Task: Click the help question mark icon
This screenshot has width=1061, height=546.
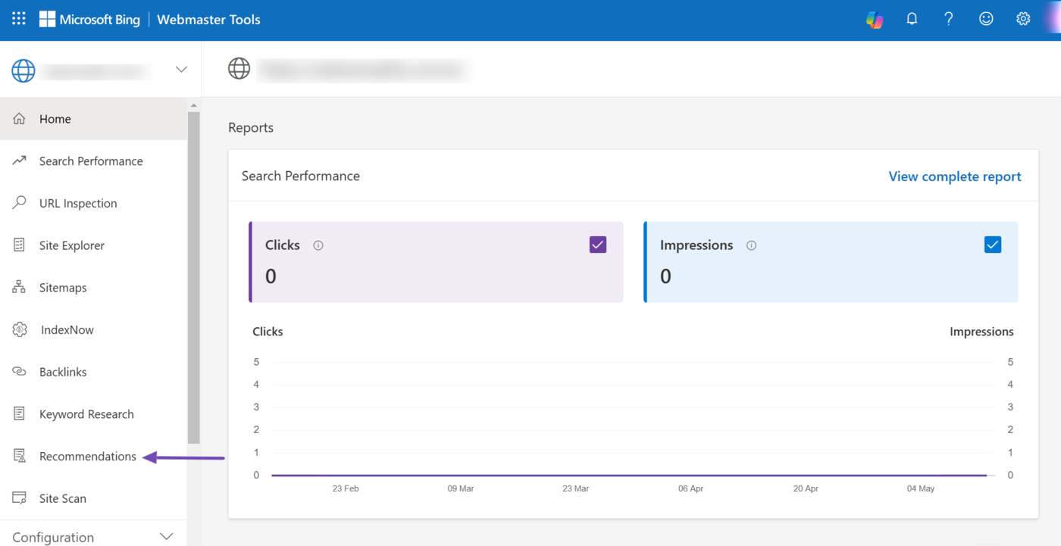Action: 949,19
